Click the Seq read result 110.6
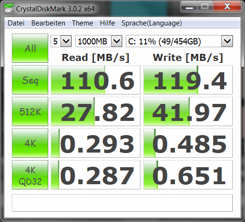 coord(96,80)
